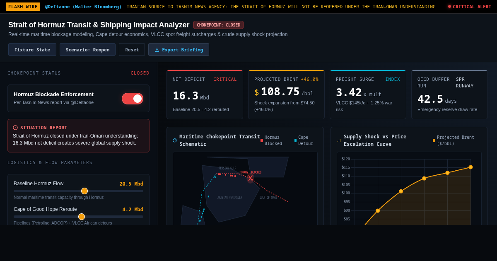497x261 pixels.
Task: Click the +46.0% Brent change label
Action: [x=309, y=79]
